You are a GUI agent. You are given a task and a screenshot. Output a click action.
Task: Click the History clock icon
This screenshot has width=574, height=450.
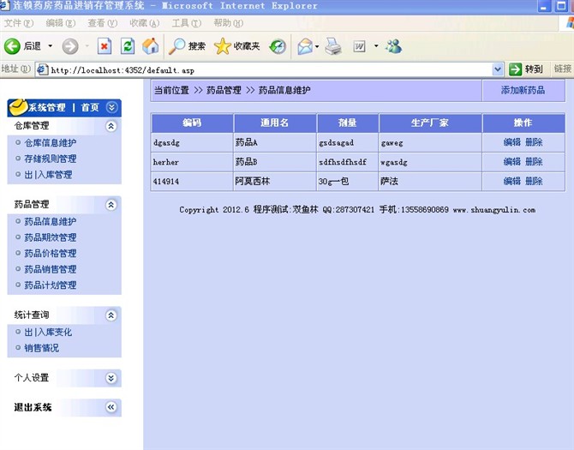pyautogui.click(x=278, y=46)
